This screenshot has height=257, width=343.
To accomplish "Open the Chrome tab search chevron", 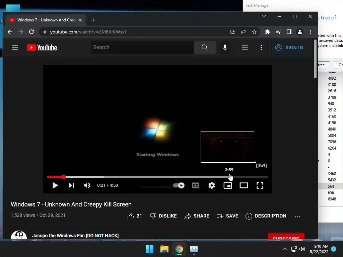I will tap(264, 16).
